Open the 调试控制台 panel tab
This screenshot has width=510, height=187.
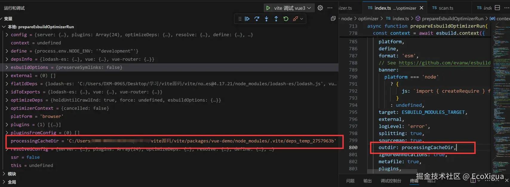tap(391, 181)
